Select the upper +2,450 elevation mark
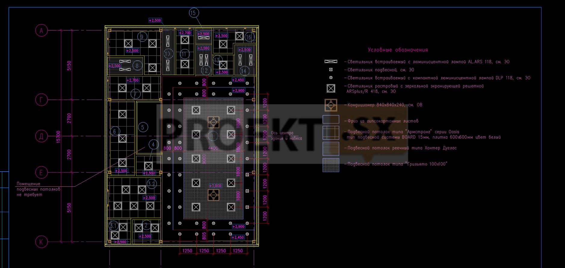 point(238,80)
